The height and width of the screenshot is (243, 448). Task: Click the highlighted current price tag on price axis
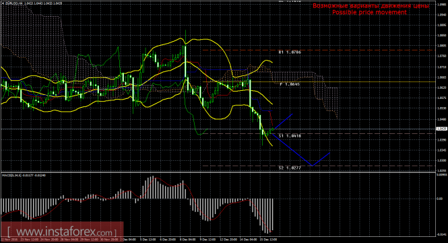(x=441, y=129)
